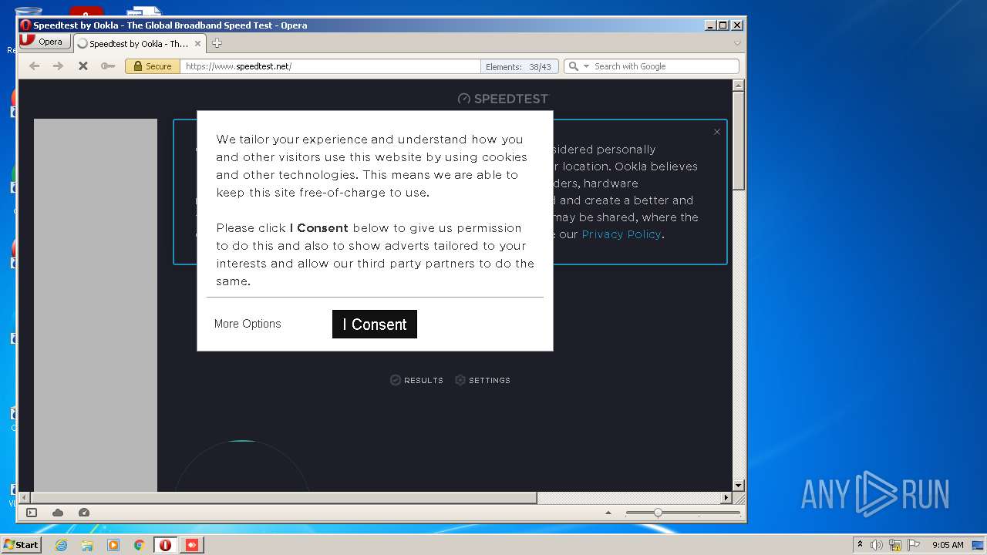
Task: Close the privacy notice banner
Action: point(717,132)
